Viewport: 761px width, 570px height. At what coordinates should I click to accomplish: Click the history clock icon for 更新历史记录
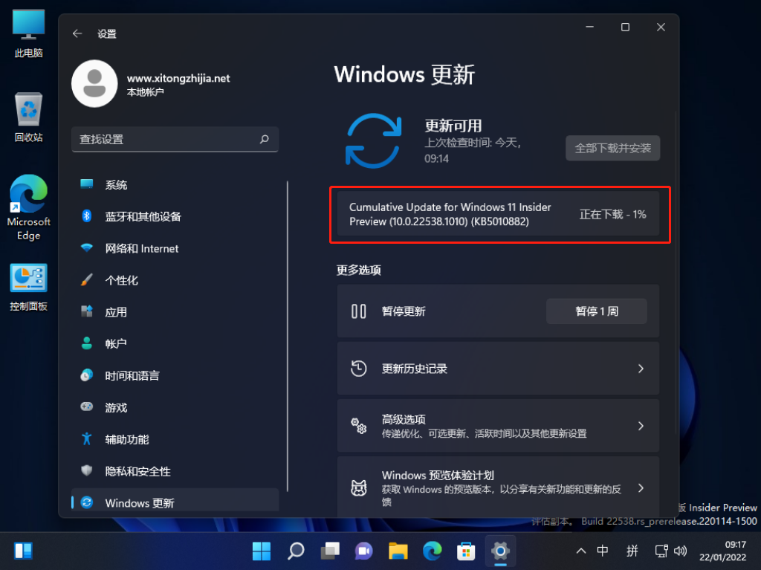[359, 369]
